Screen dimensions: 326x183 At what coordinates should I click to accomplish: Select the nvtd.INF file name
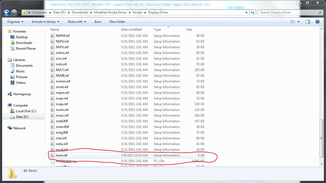tap(62, 121)
